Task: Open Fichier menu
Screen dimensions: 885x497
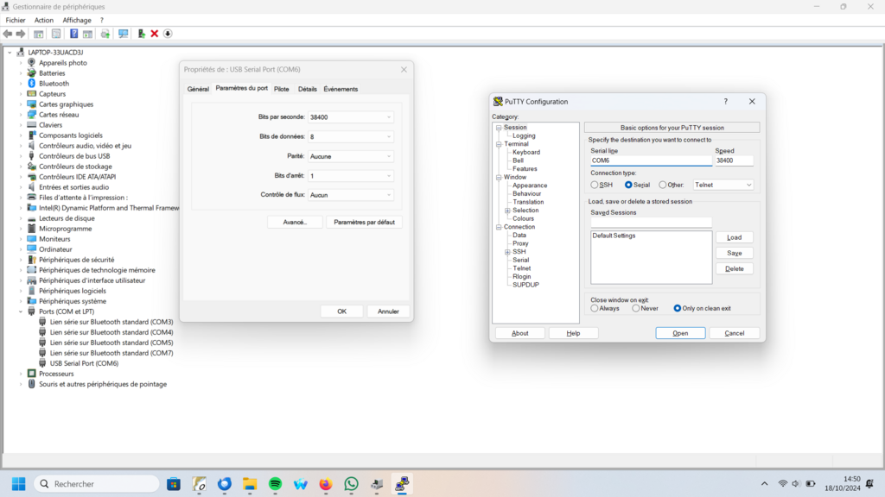Action: (x=16, y=21)
